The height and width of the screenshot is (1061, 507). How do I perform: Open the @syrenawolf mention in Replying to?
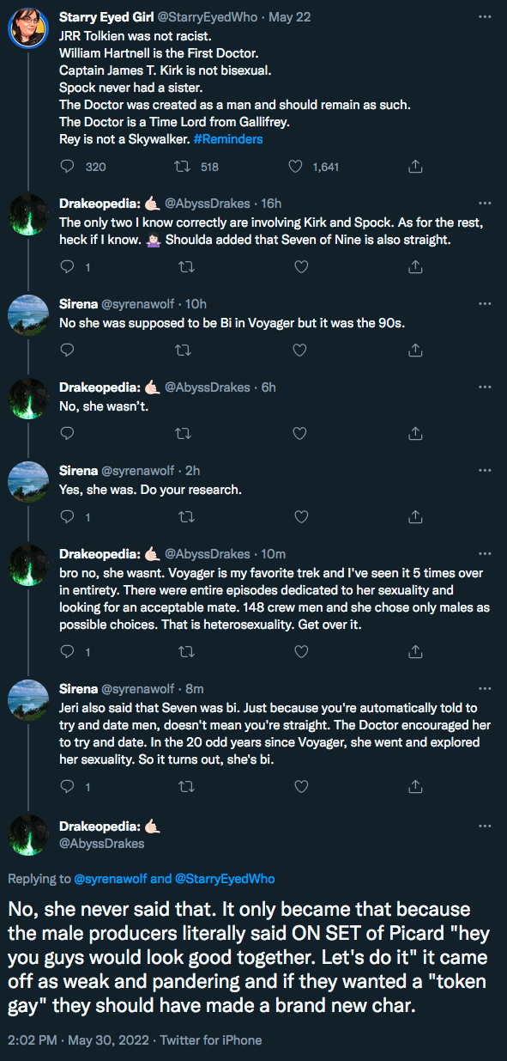pos(110,878)
